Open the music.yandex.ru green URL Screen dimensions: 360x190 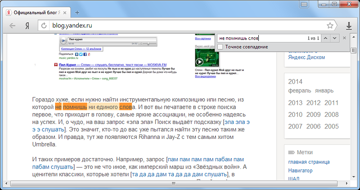68,58
